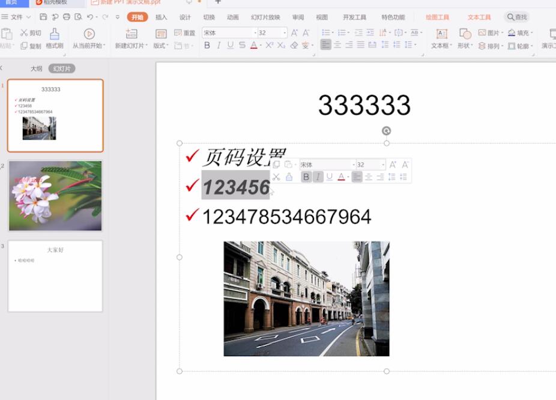Viewport: 556px width, 400px height.
Task: Click the decrease indent icon in ribbon
Action: (358, 32)
